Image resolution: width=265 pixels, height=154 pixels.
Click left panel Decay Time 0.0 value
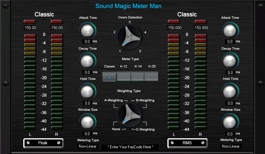[87, 72]
